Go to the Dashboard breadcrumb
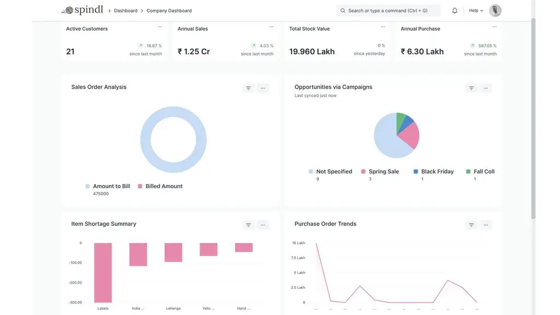The height and width of the screenshot is (315, 560). coord(125,11)
